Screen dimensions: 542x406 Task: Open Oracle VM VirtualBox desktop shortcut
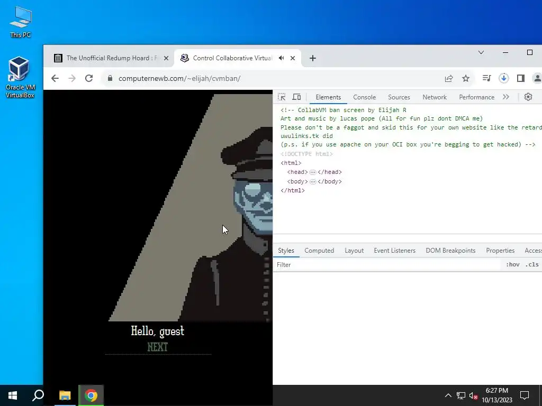click(20, 77)
